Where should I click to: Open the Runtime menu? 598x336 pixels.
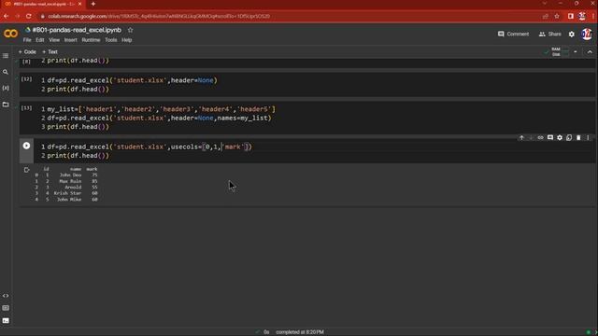coord(91,40)
